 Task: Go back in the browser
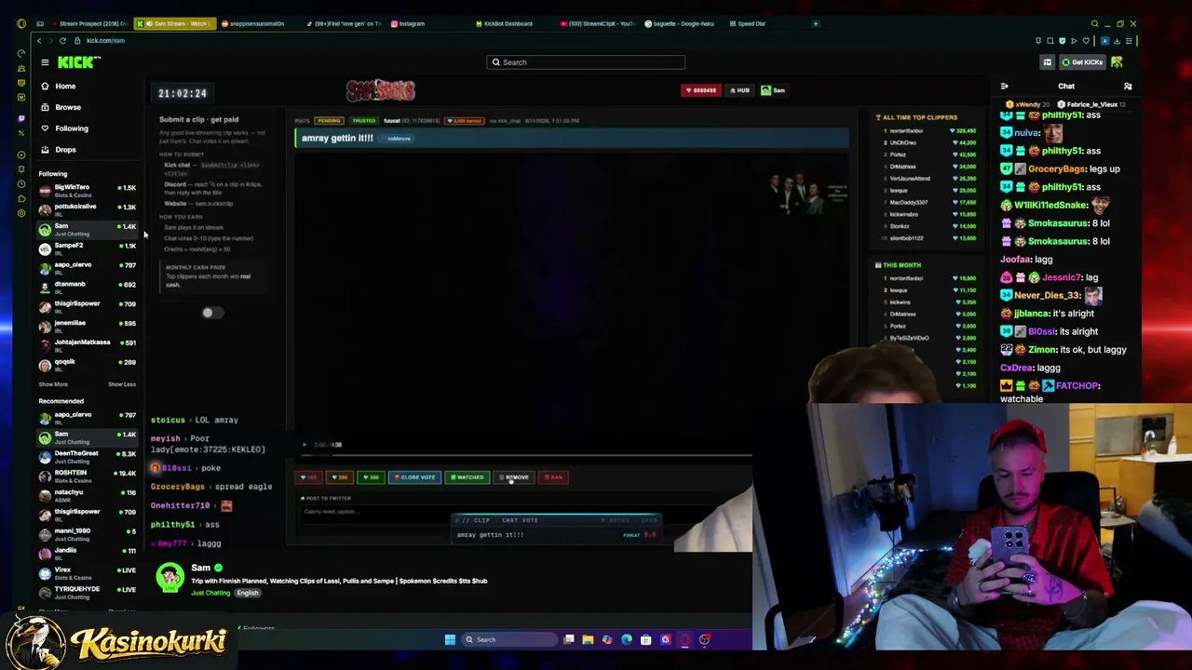39,41
